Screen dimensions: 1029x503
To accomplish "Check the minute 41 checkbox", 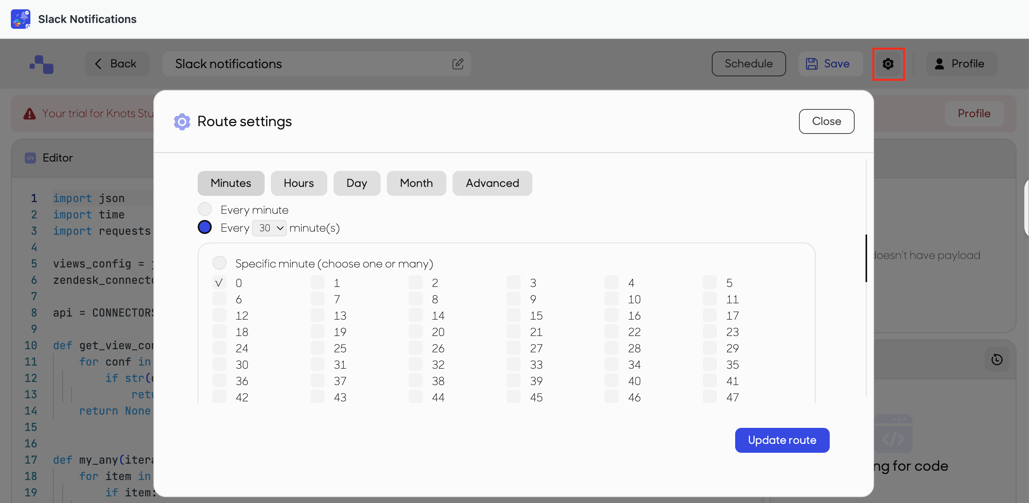I will (x=710, y=381).
